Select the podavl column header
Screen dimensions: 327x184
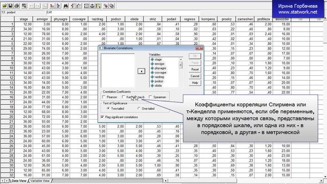coord(171,19)
